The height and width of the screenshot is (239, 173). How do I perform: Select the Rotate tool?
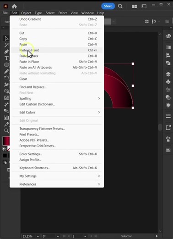6,78
